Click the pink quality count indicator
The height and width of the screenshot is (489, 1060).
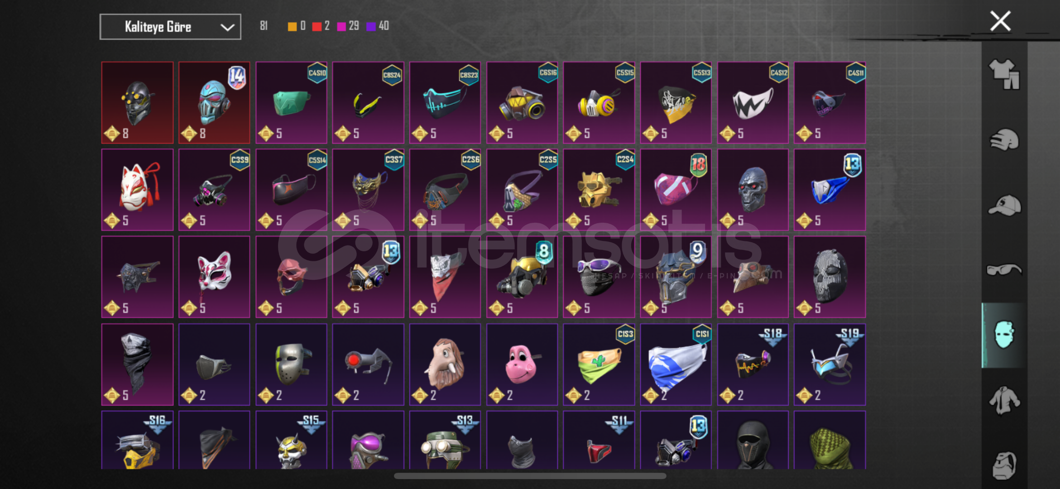(x=348, y=26)
